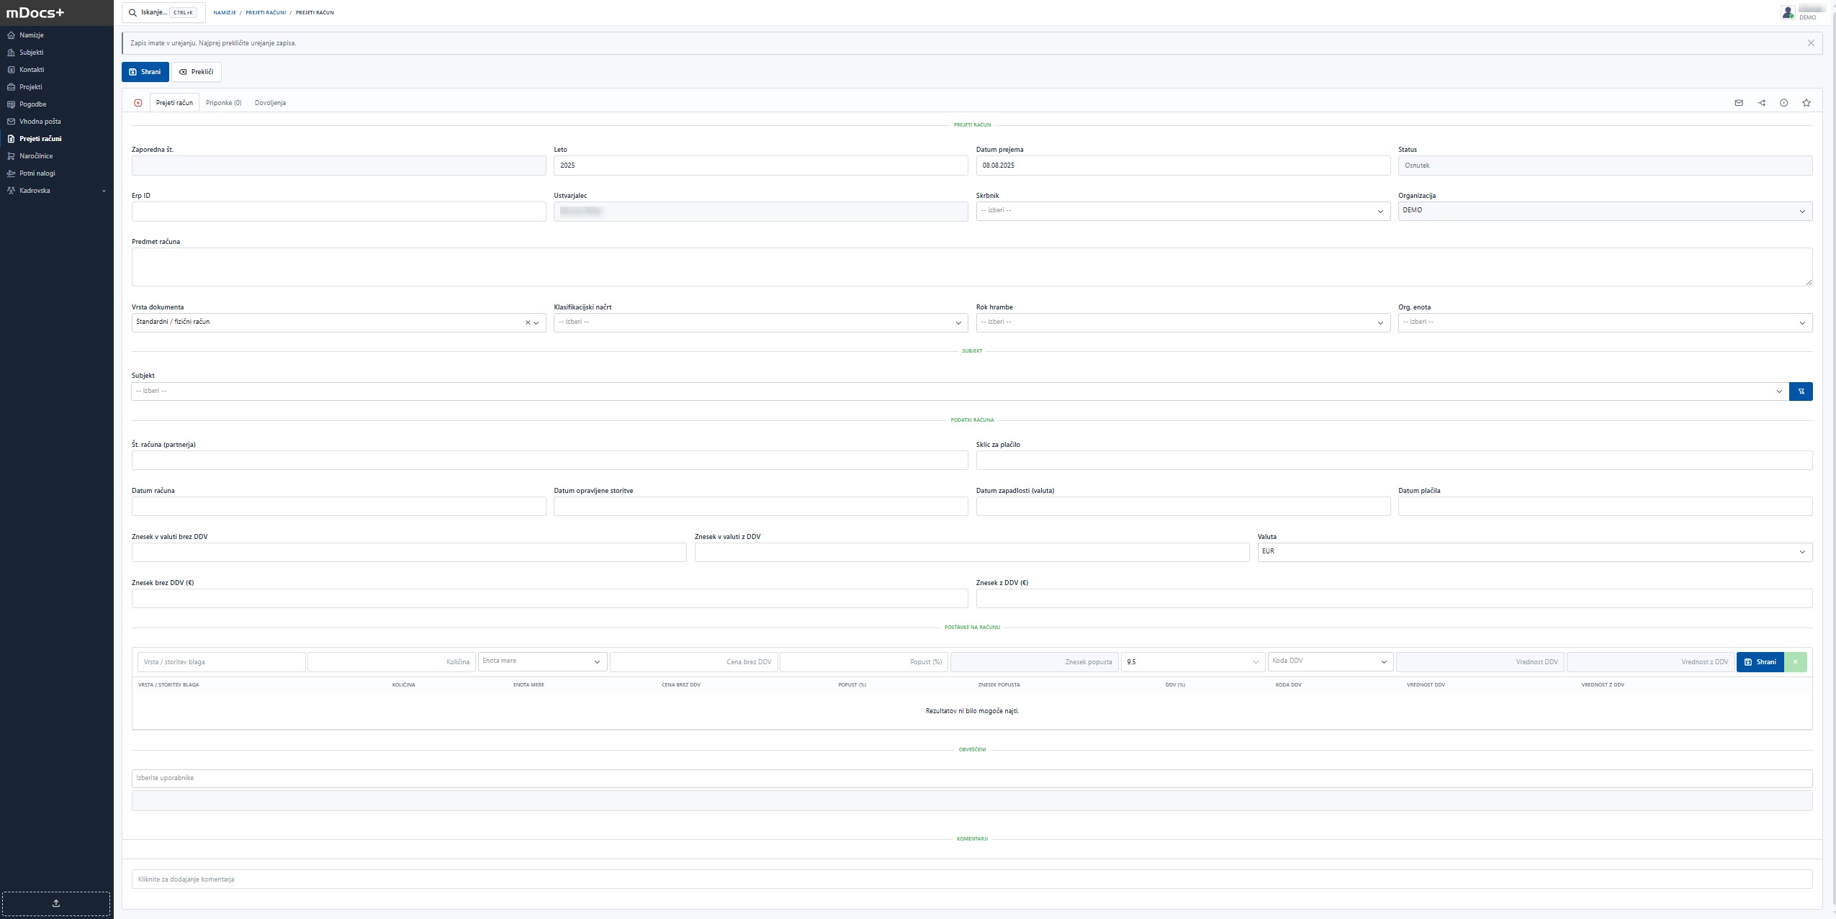Click the upload icon at sidebar bottom

pyautogui.click(x=56, y=903)
